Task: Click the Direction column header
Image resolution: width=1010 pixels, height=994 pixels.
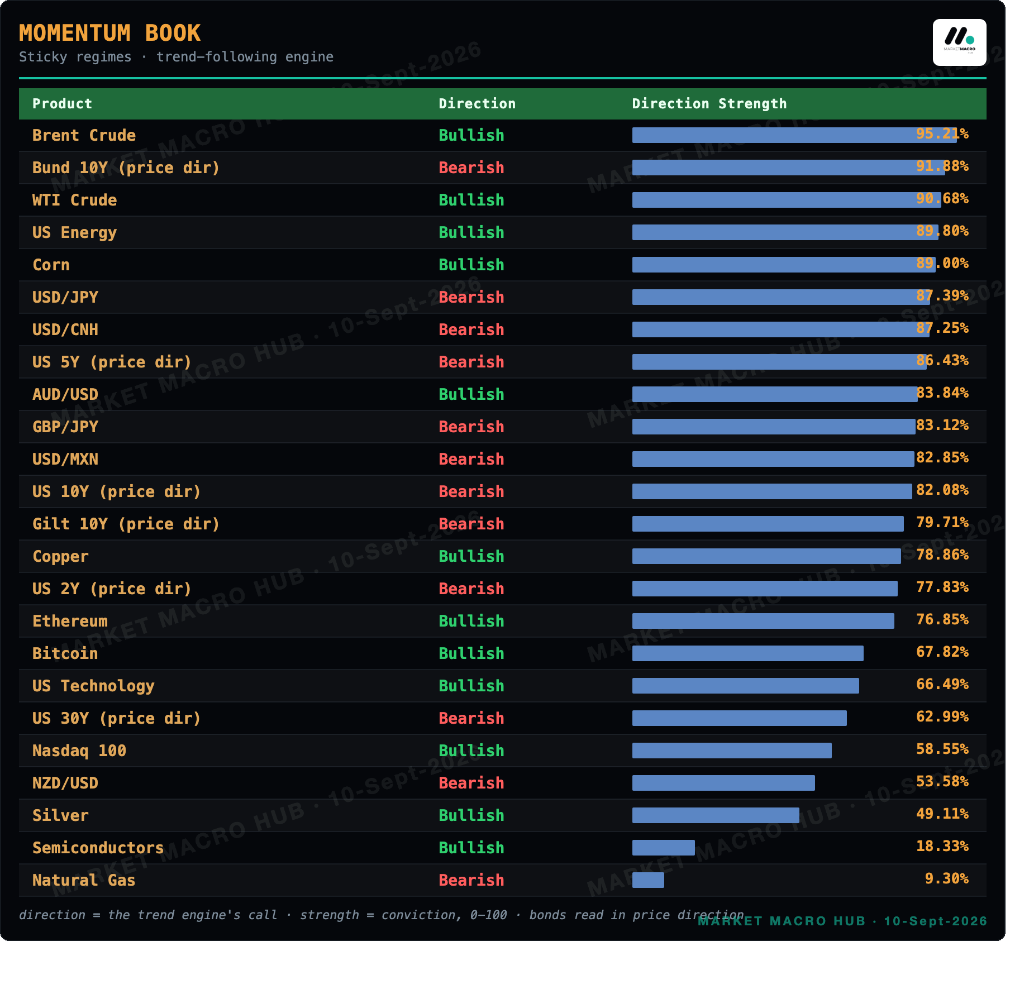Action: pyautogui.click(x=477, y=104)
